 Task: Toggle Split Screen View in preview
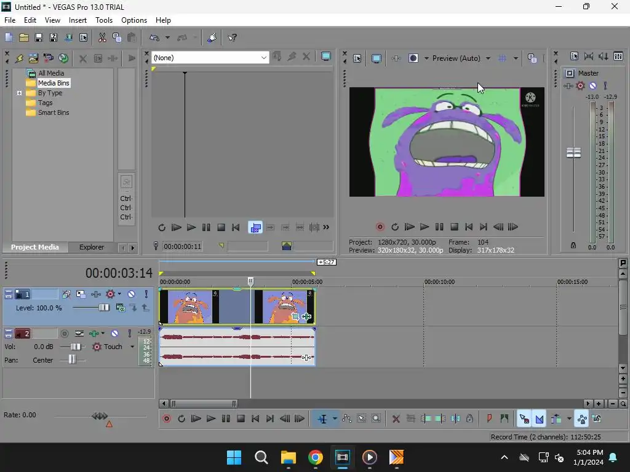[413, 58]
